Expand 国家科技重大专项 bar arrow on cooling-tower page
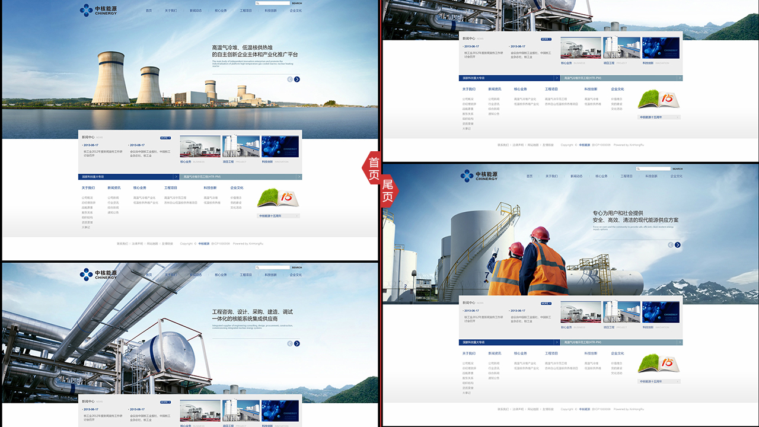The height and width of the screenshot is (427, 759). pyautogui.click(x=176, y=177)
